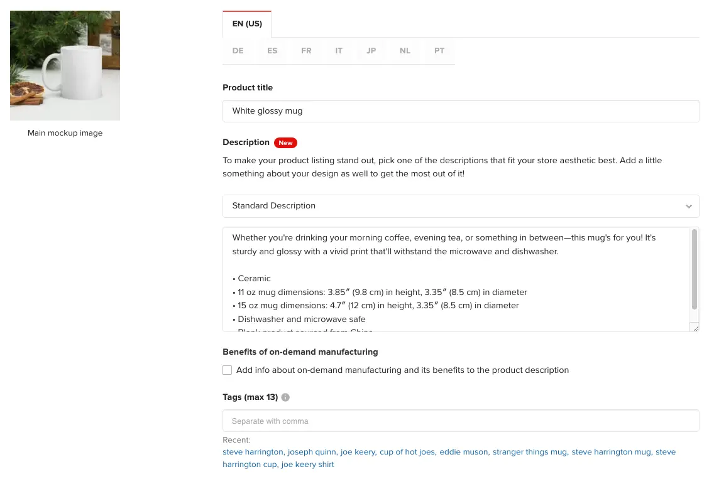Switch to the DE language tab

(x=238, y=51)
